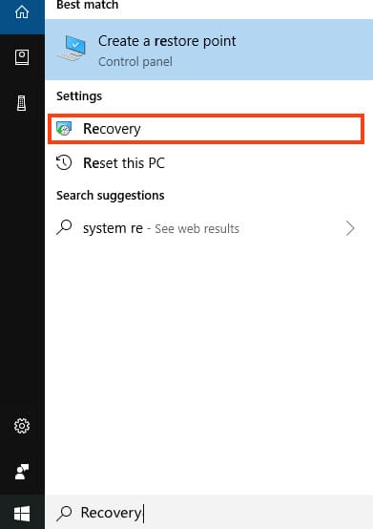The image size is (373, 529).
Task: Open the Feedback person icon in sidebar
Action: click(x=22, y=471)
